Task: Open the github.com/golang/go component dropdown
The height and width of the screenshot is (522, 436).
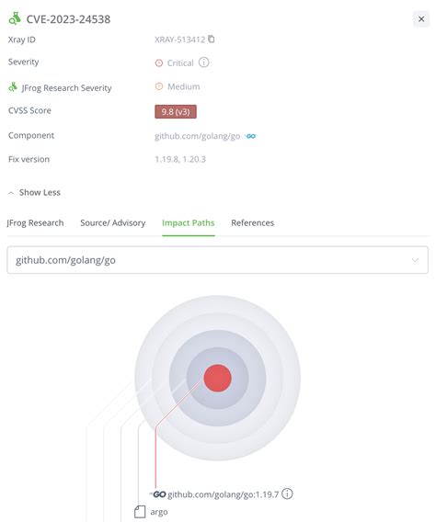Action: pyautogui.click(x=217, y=260)
